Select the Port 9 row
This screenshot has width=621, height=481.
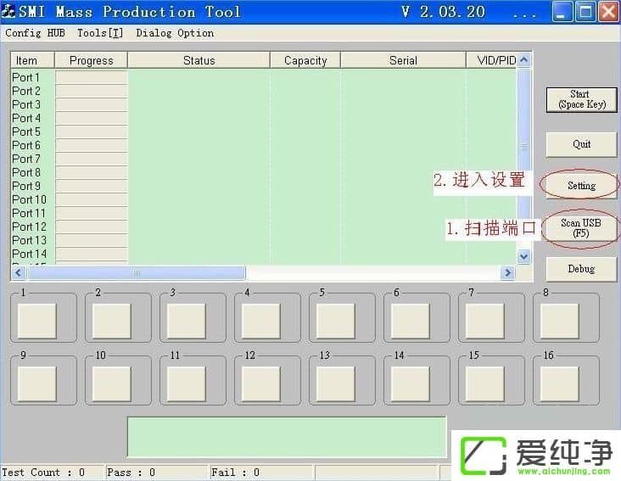(x=264, y=186)
